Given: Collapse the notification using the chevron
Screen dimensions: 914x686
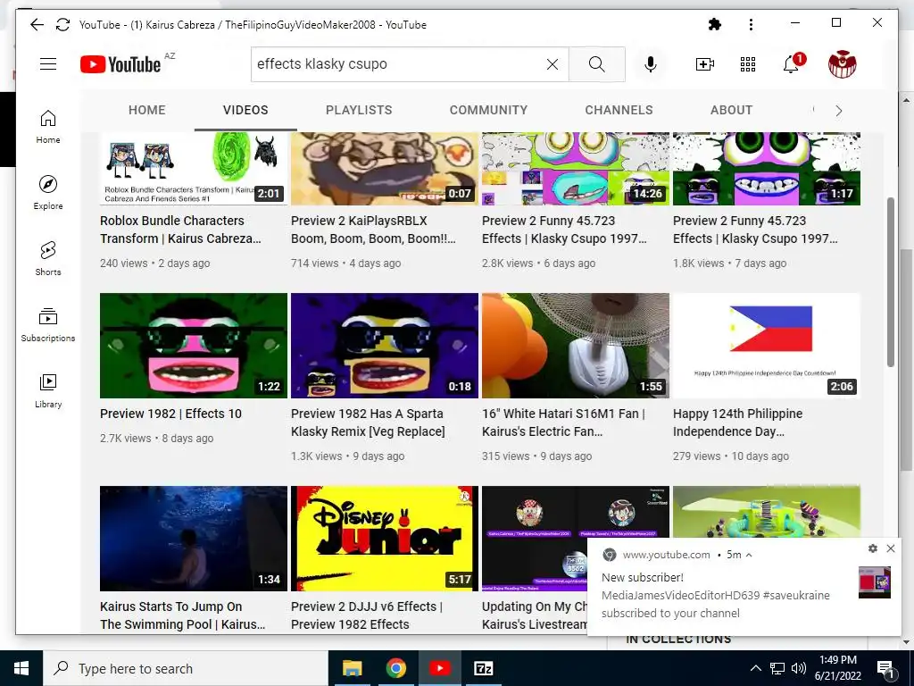Looking at the screenshot, I should point(749,555).
